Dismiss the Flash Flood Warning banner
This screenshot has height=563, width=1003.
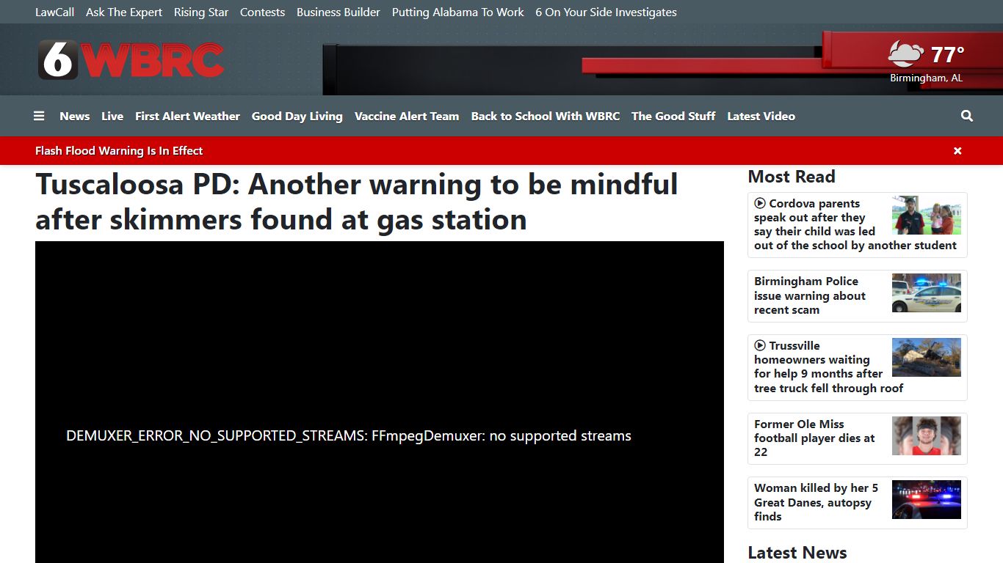(x=957, y=151)
